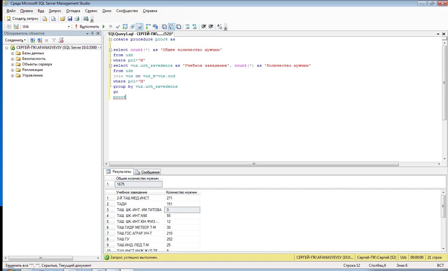Close the SQLQuery1.sql document tab
Image resolution: width=448 pixels, height=271 pixels.
pyautogui.click(x=444, y=34)
